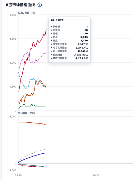Click the green 跌停板 legend dot in tooltip

51,27
